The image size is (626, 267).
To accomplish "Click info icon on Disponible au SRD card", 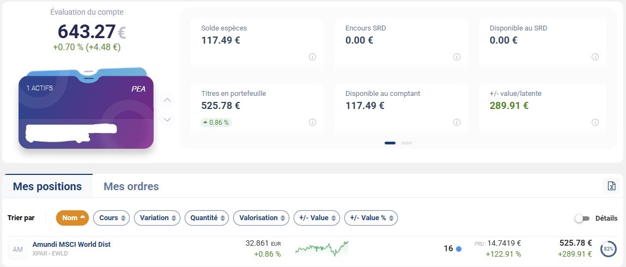I will [x=595, y=57].
